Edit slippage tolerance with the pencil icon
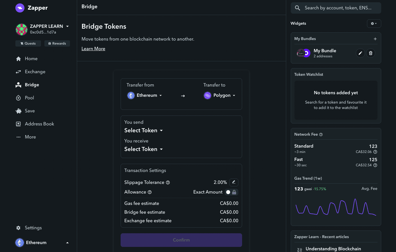Image resolution: width=396 pixels, height=252 pixels. click(x=234, y=182)
